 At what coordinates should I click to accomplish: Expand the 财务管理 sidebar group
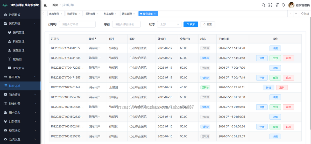pyautogui.click(x=20, y=121)
